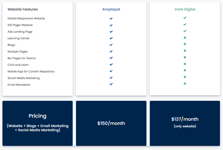The image size is (223, 150).
Task: Click Vonk Digital cross for Blogs
Action: point(185,44)
